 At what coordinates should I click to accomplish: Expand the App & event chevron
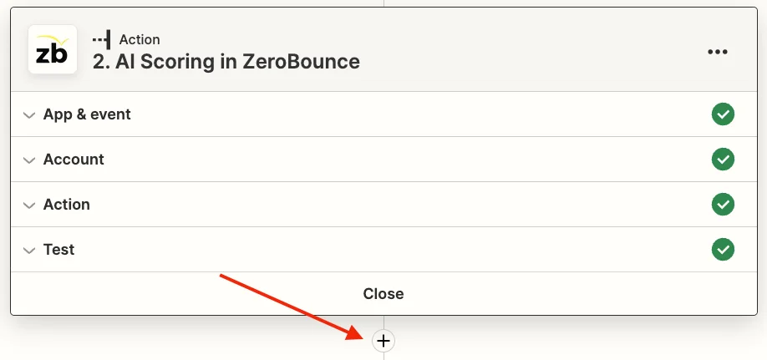tap(29, 114)
